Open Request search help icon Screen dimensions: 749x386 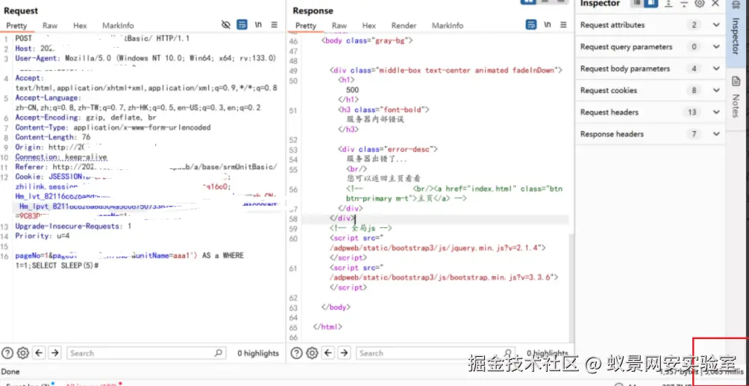click(7, 353)
